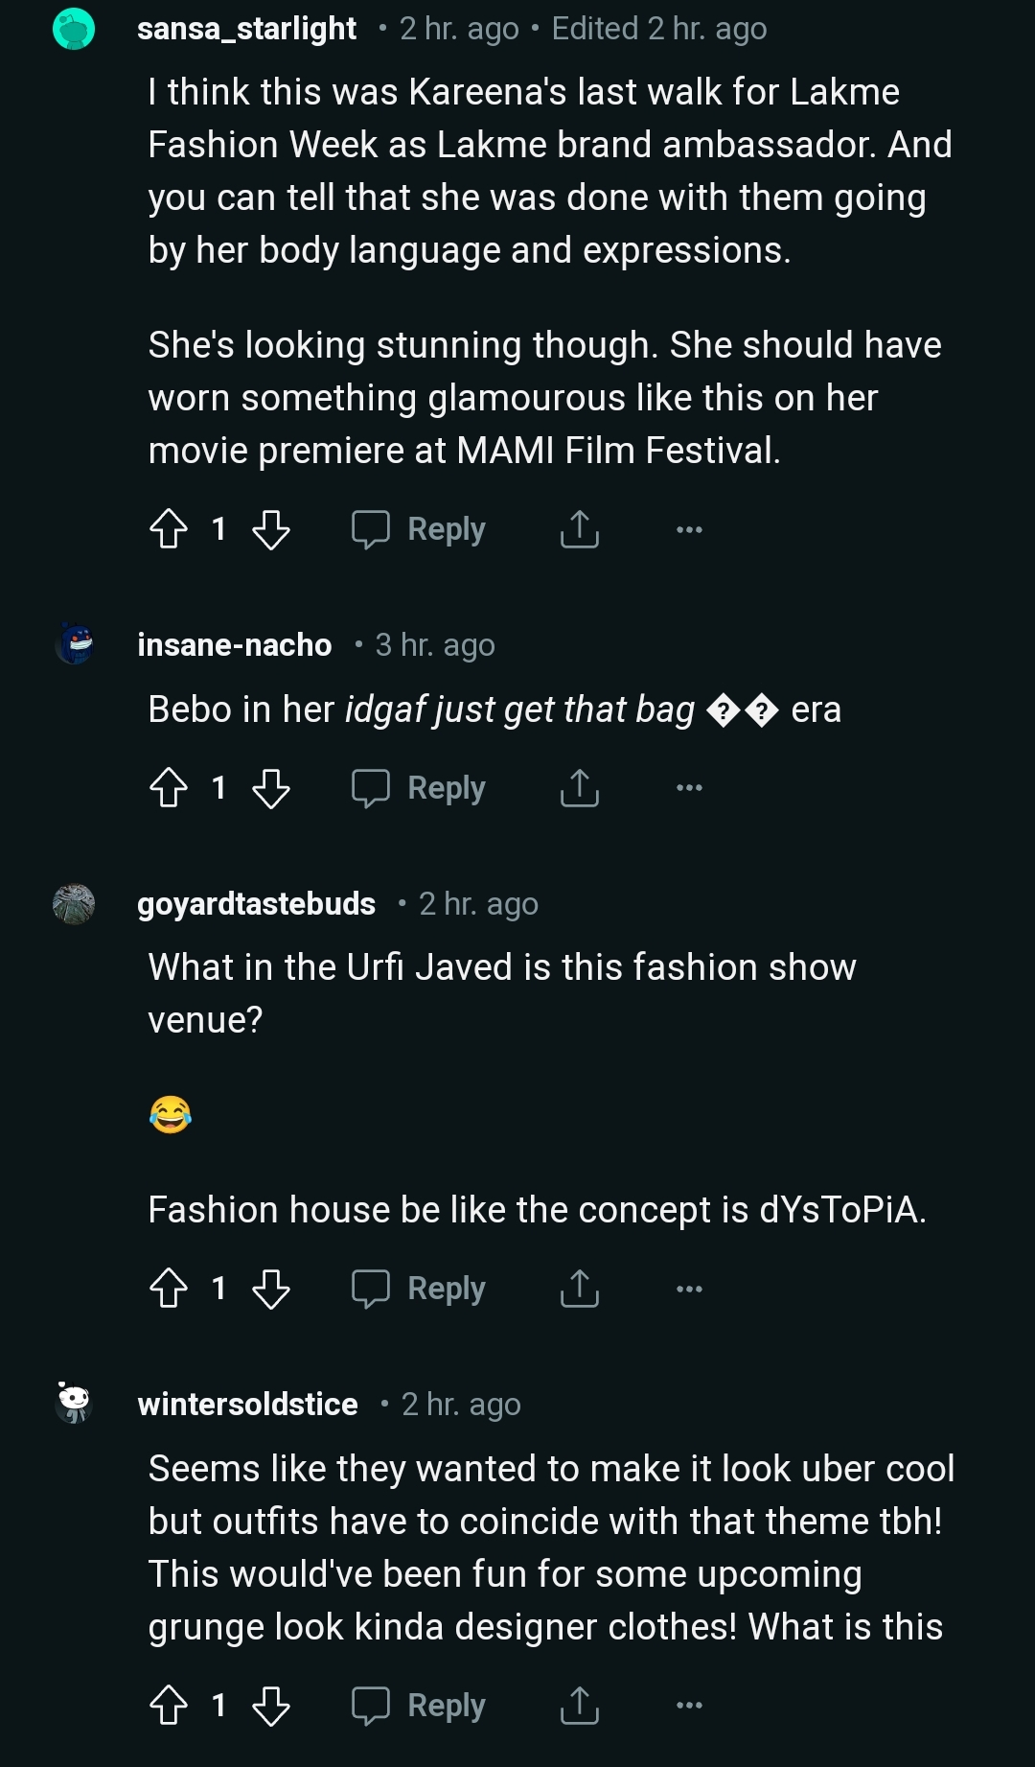Downvote insane-nacho's comment
This screenshot has width=1035, height=1767.
tap(270, 788)
